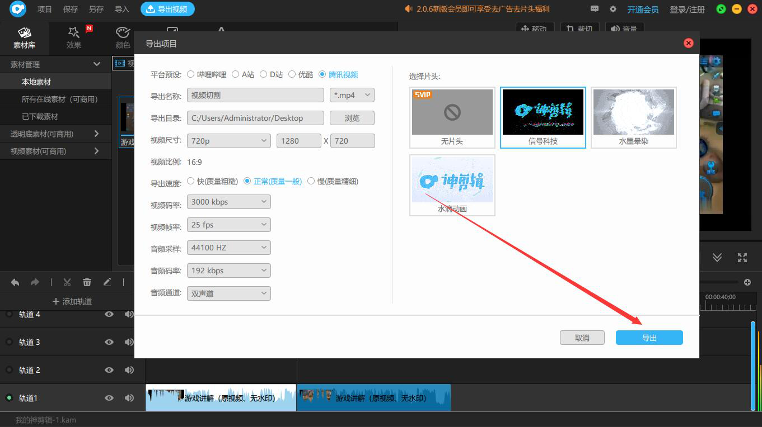Click the 导出视频 toolbar button
This screenshot has height=427, width=762.
pyautogui.click(x=167, y=9)
